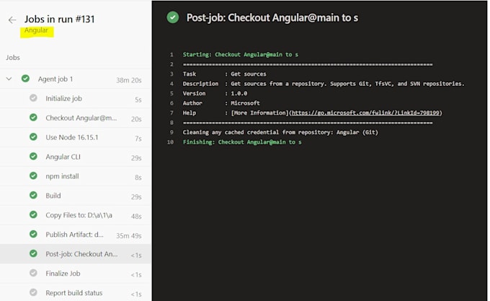
Task: Click log line Finishing: Checkout Angular@main to s
Action: [x=242, y=142]
